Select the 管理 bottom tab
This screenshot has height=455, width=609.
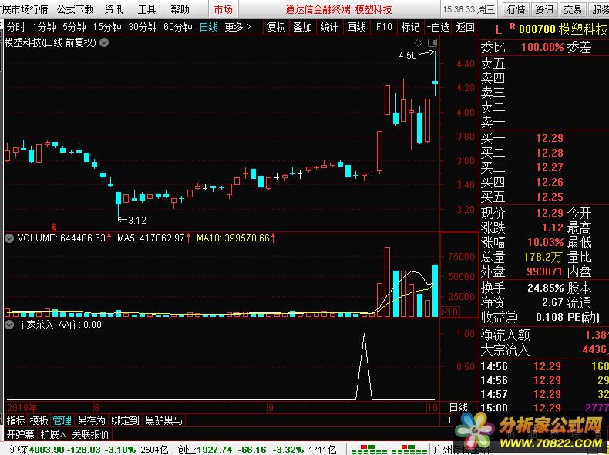[62, 420]
